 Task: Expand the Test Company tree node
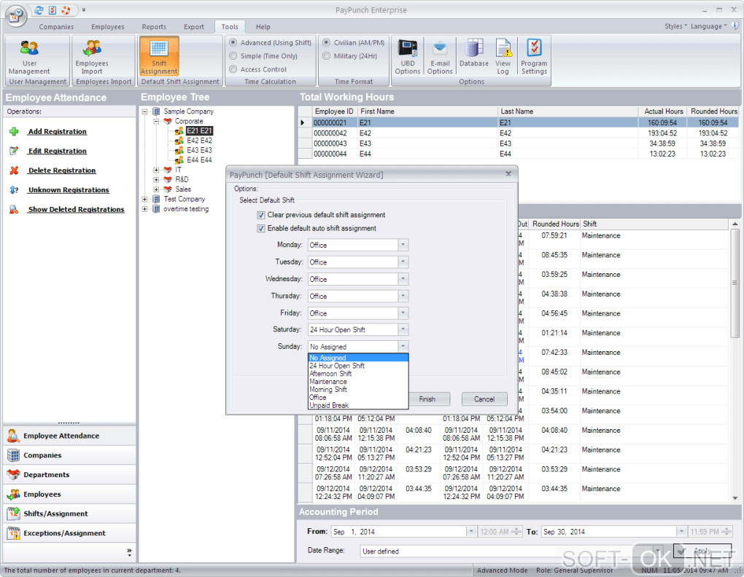(x=145, y=199)
